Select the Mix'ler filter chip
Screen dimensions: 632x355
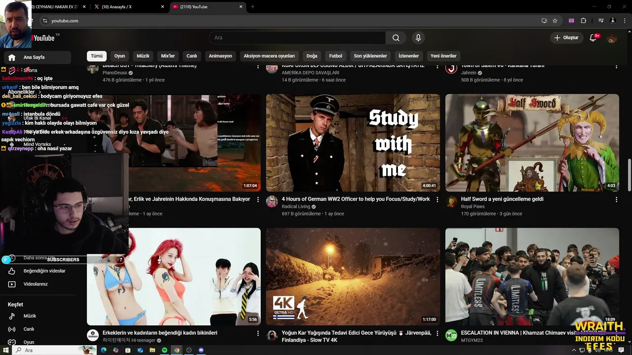(x=168, y=56)
